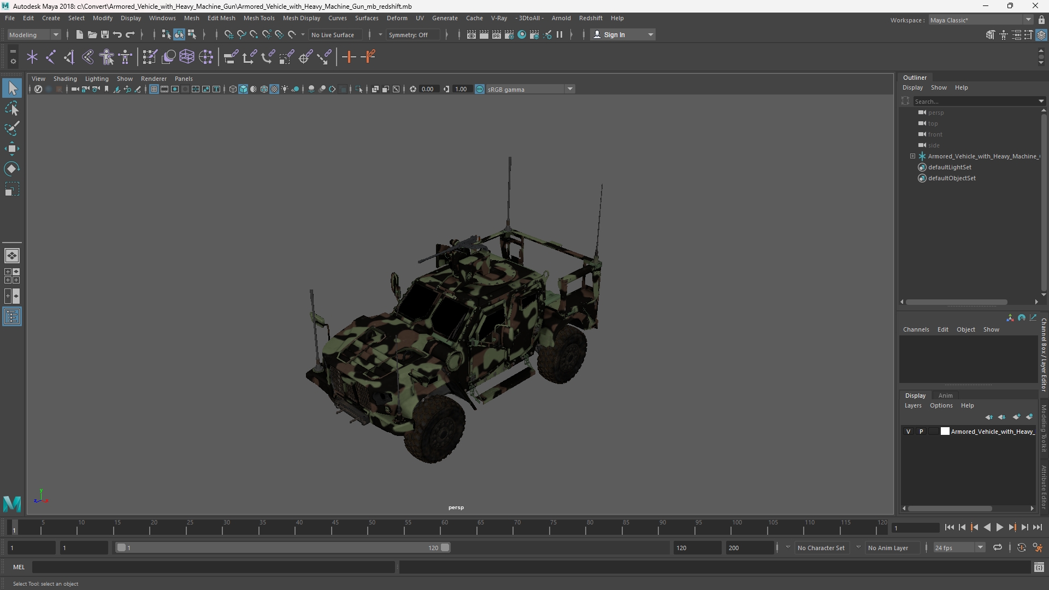Open the Workspace Maya Classic dropdown
The width and height of the screenshot is (1049, 590).
click(981, 20)
